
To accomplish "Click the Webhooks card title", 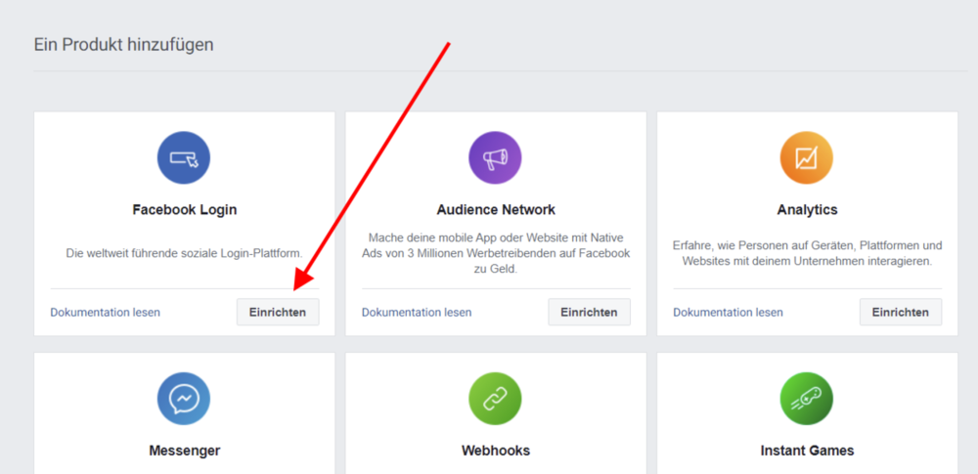I will (496, 451).
